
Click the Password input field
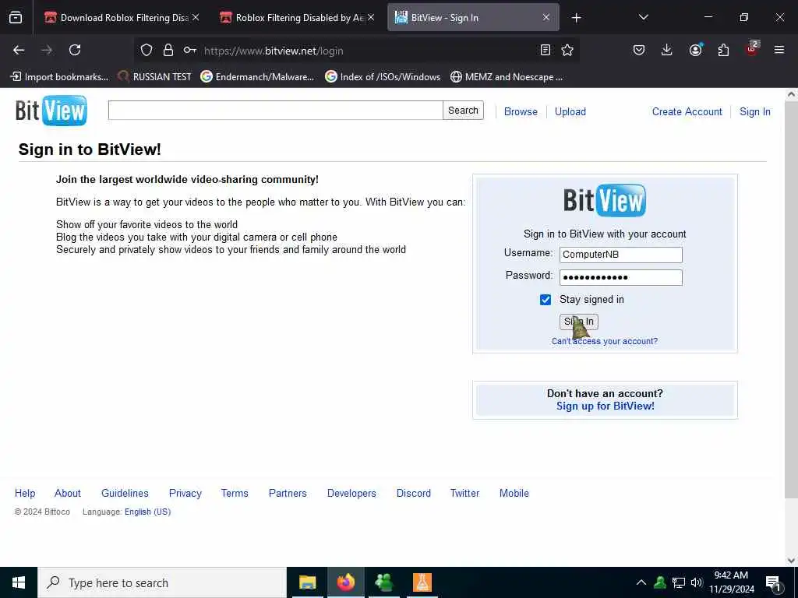pos(620,277)
